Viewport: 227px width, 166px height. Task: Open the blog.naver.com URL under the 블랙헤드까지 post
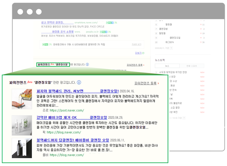67,155
